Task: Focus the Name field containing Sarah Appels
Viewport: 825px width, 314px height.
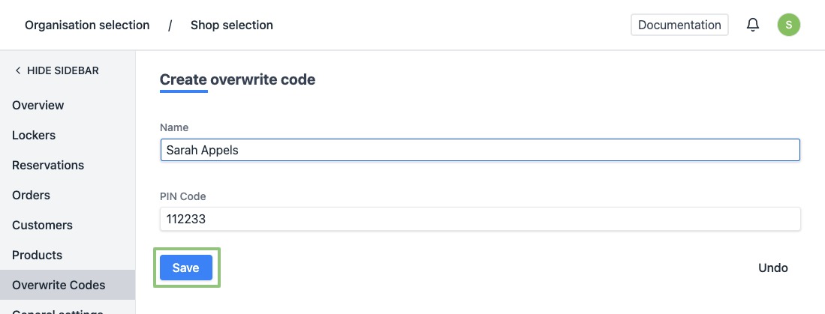Action: pos(480,150)
